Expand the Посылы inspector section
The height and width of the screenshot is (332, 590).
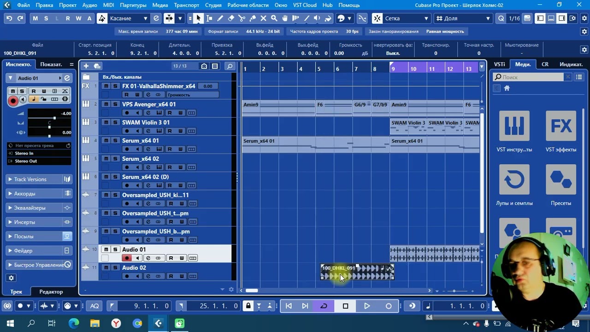coord(39,237)
